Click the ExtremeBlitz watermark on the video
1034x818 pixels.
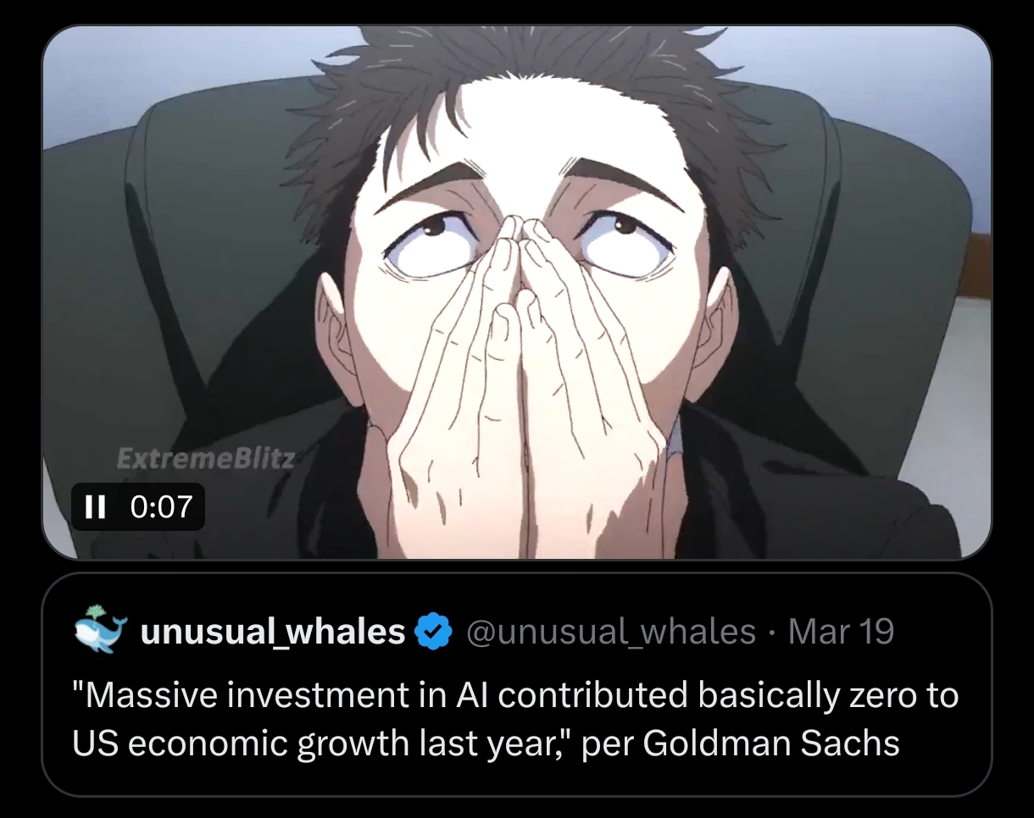coord(206,460)
